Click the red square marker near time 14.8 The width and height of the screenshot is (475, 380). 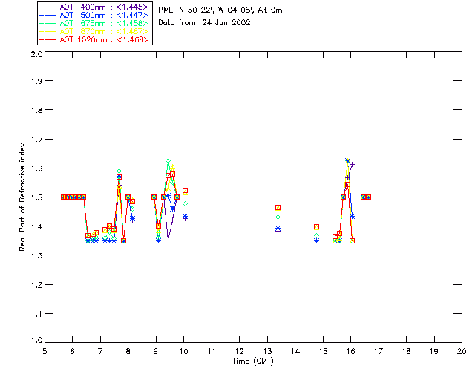tap(317, 226)
